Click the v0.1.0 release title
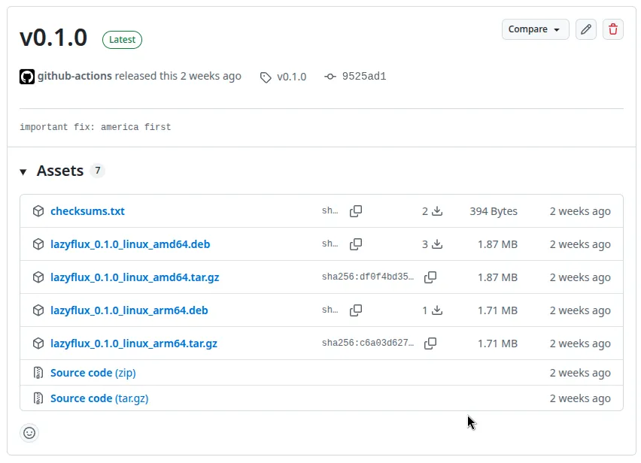 pyautogui.click(x=53, y=38)
